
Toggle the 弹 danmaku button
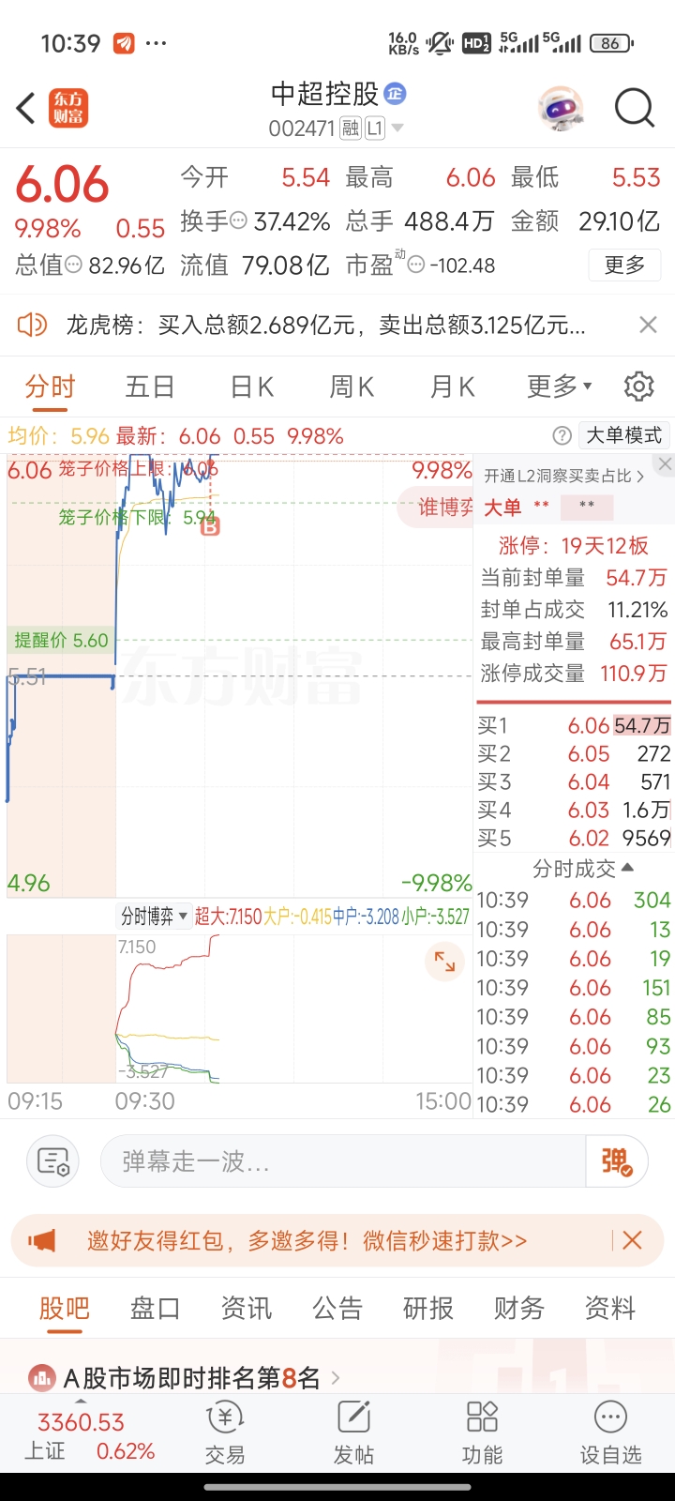pos(616,1161)
